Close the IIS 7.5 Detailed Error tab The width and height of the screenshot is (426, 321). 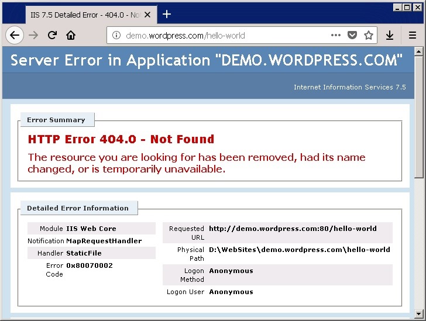pos(147,15)
